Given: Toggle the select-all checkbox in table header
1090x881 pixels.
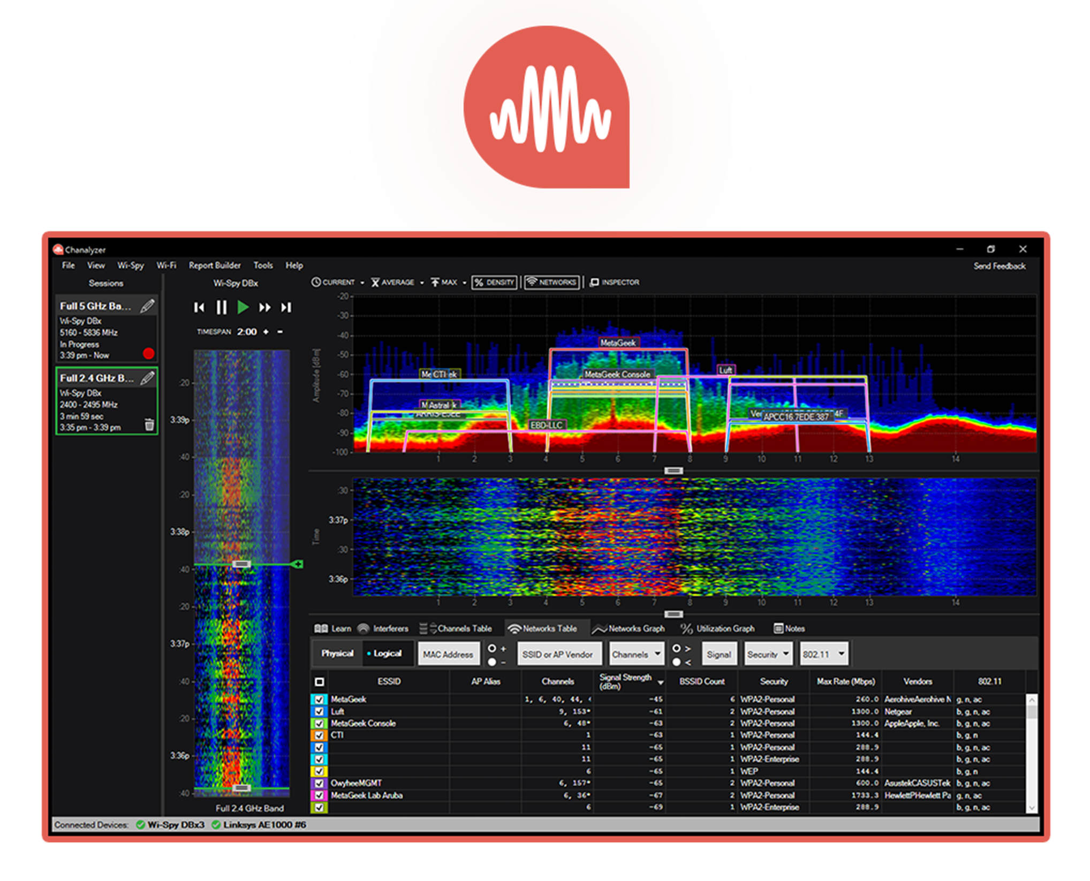Looking at the screenshot, I should point(319,681).
